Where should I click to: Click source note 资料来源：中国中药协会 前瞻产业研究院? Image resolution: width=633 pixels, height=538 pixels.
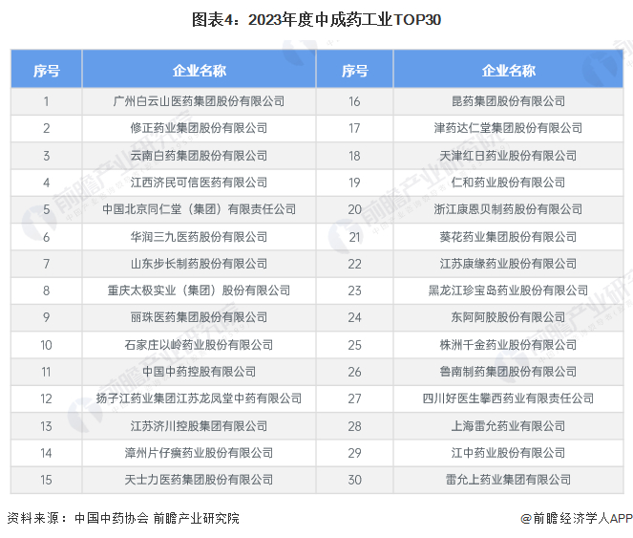click(x=123, y=518)
